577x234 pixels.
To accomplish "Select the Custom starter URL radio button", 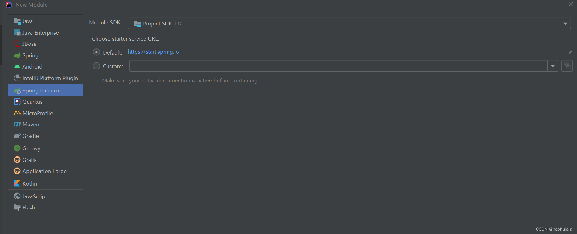I will 97,66.
